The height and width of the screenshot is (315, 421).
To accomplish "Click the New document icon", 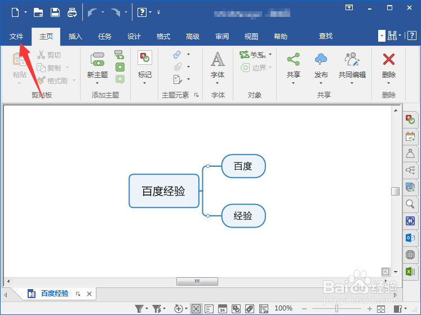I will click(x=15, y=12).
